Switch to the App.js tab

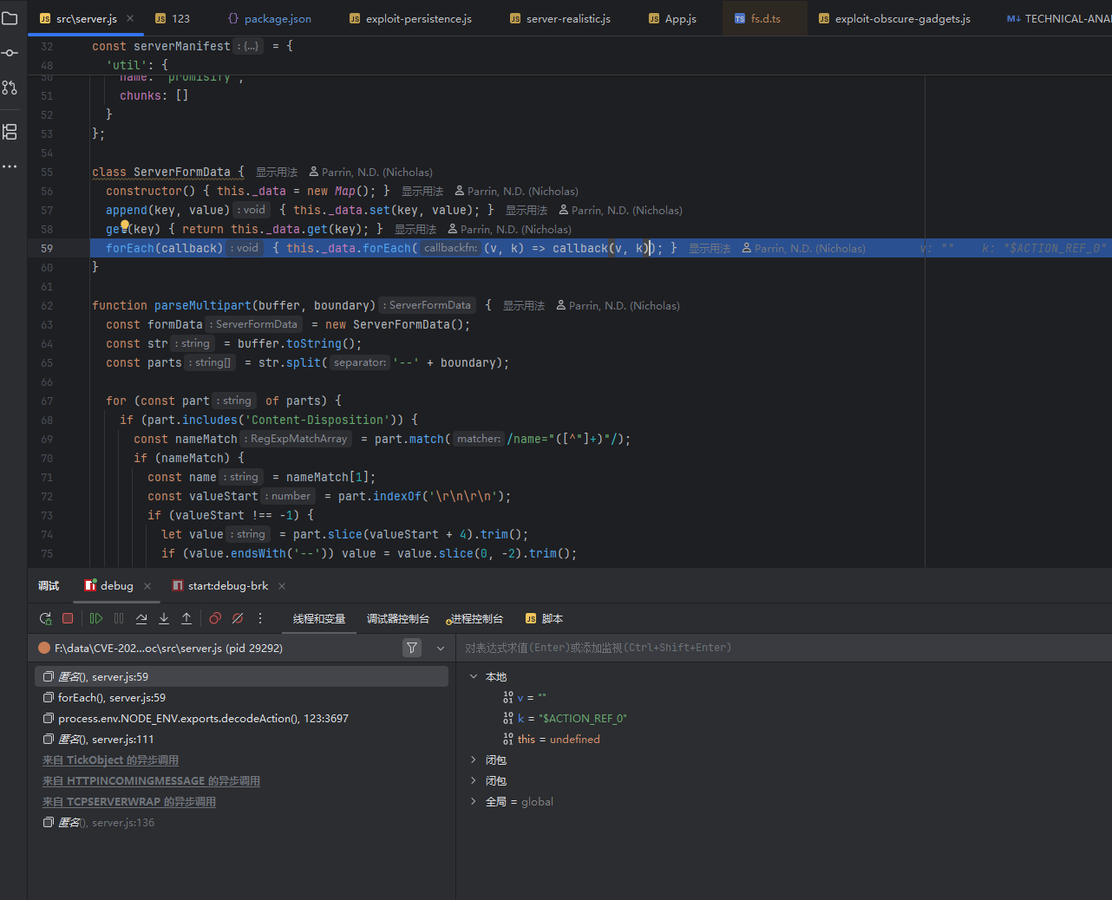pyautogui.click(x=672, y=18)
